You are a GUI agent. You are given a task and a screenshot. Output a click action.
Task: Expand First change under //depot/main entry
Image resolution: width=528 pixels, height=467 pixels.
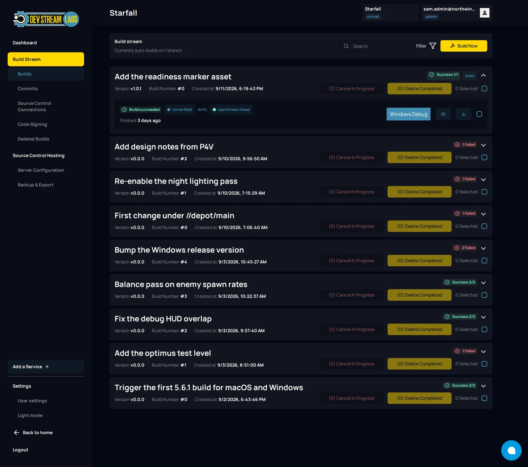coord(483,214)
